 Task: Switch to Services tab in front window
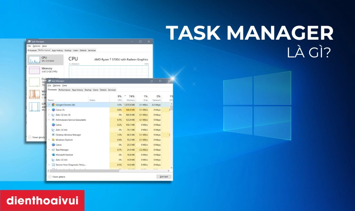pos(112,90)
